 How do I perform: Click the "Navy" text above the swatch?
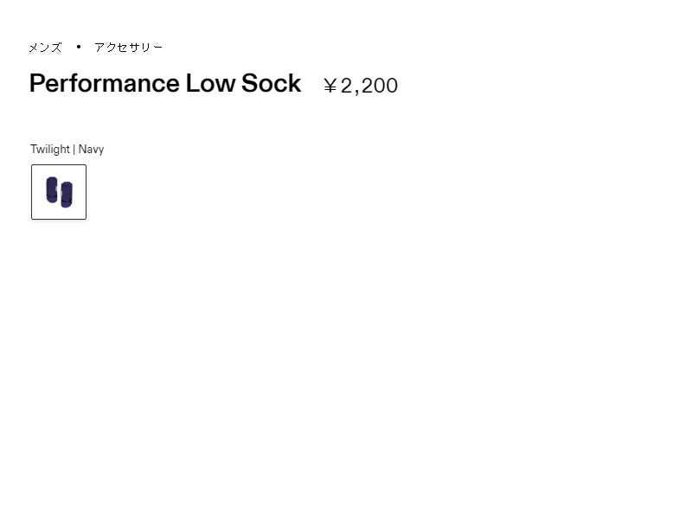[91, 149]
